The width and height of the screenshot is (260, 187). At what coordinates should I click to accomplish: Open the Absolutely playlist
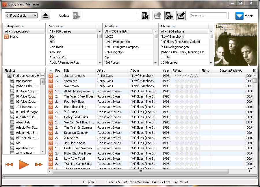coord(23,122)
